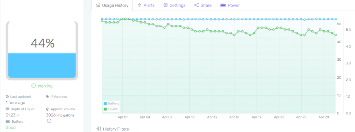The image size is (355, 132).
Task: Click the battery icon beside Power
Action: 223,5
